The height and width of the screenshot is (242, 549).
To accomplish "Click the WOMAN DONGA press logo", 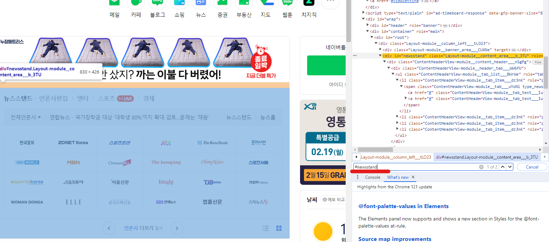I will click(27, 202).
